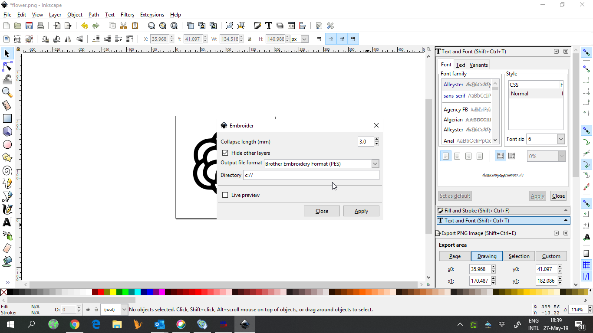The height and width of the screenshot is (333, 593).
Task: Select Selection export area button
Action: point(519,256)
